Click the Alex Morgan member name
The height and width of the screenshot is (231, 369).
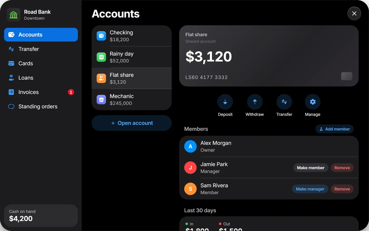click(x=216, y=143)
